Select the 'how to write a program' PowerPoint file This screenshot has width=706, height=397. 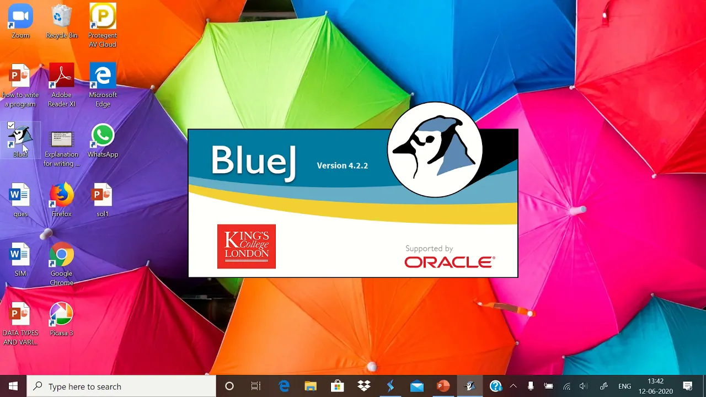20,85
